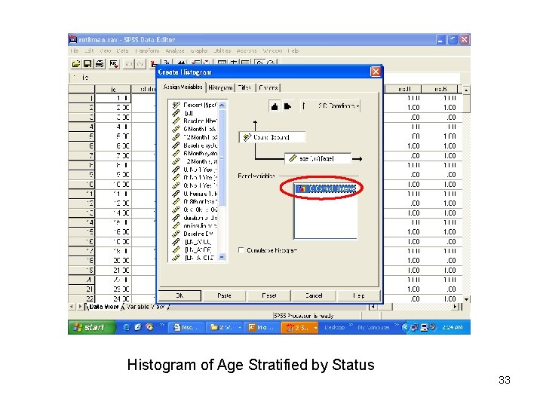Toggle the Cumulative Histogram checkbox
The image size is (543, 407).
click(x=241, y=250)
